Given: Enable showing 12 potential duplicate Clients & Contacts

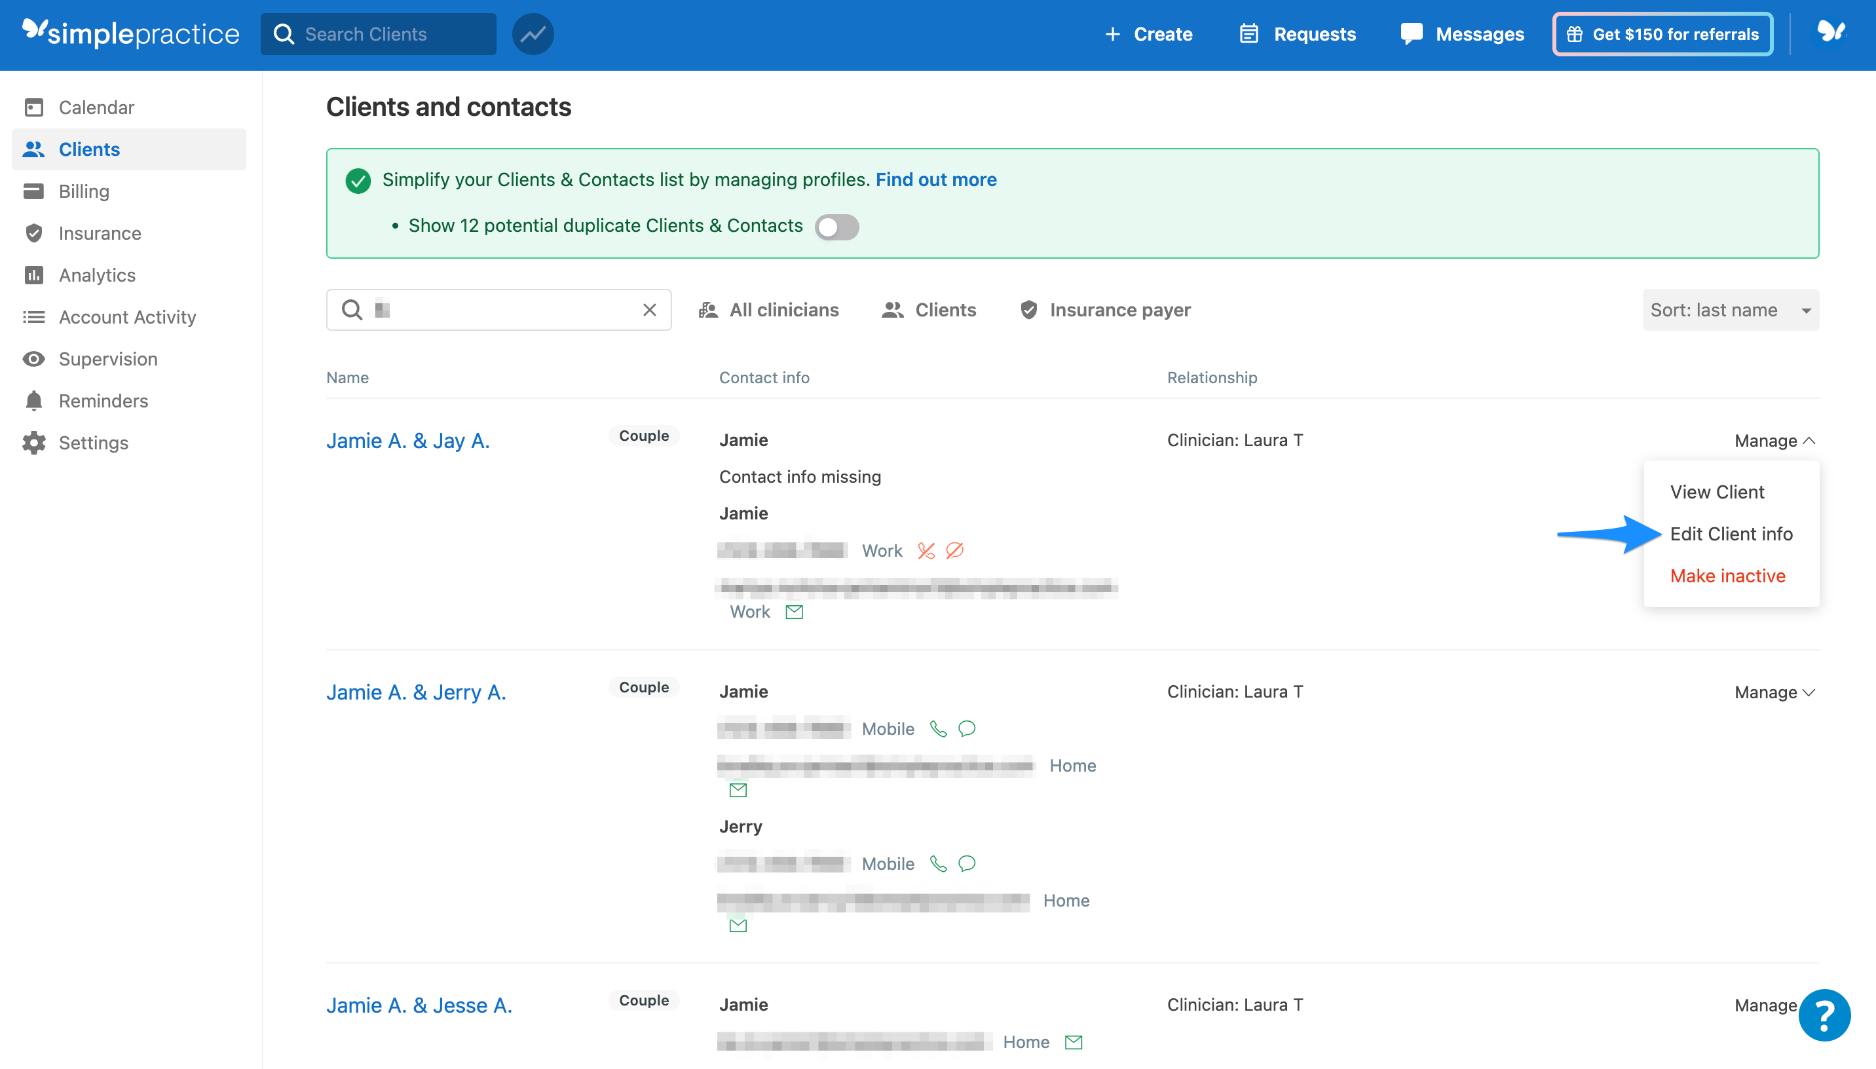Looking at the screenshot, I should pyautogui.click(x=836, y=227).
